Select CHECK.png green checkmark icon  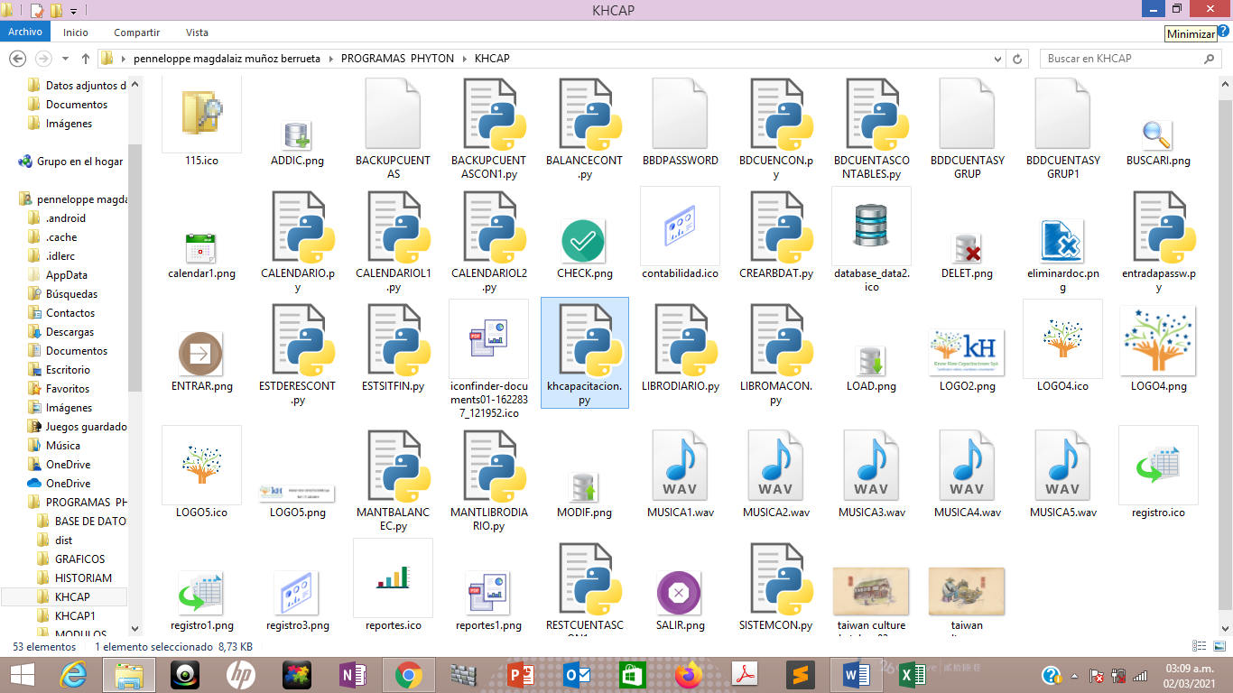tap(584, 242)
